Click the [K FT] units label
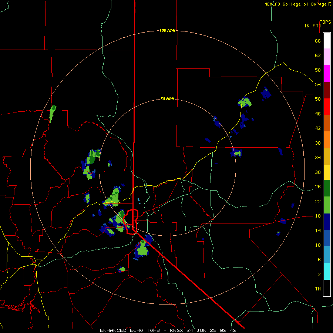This screenshot has width=333, height=333. tap(313, 26)
